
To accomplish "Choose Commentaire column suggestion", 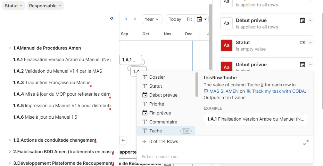I will point(166,122).
